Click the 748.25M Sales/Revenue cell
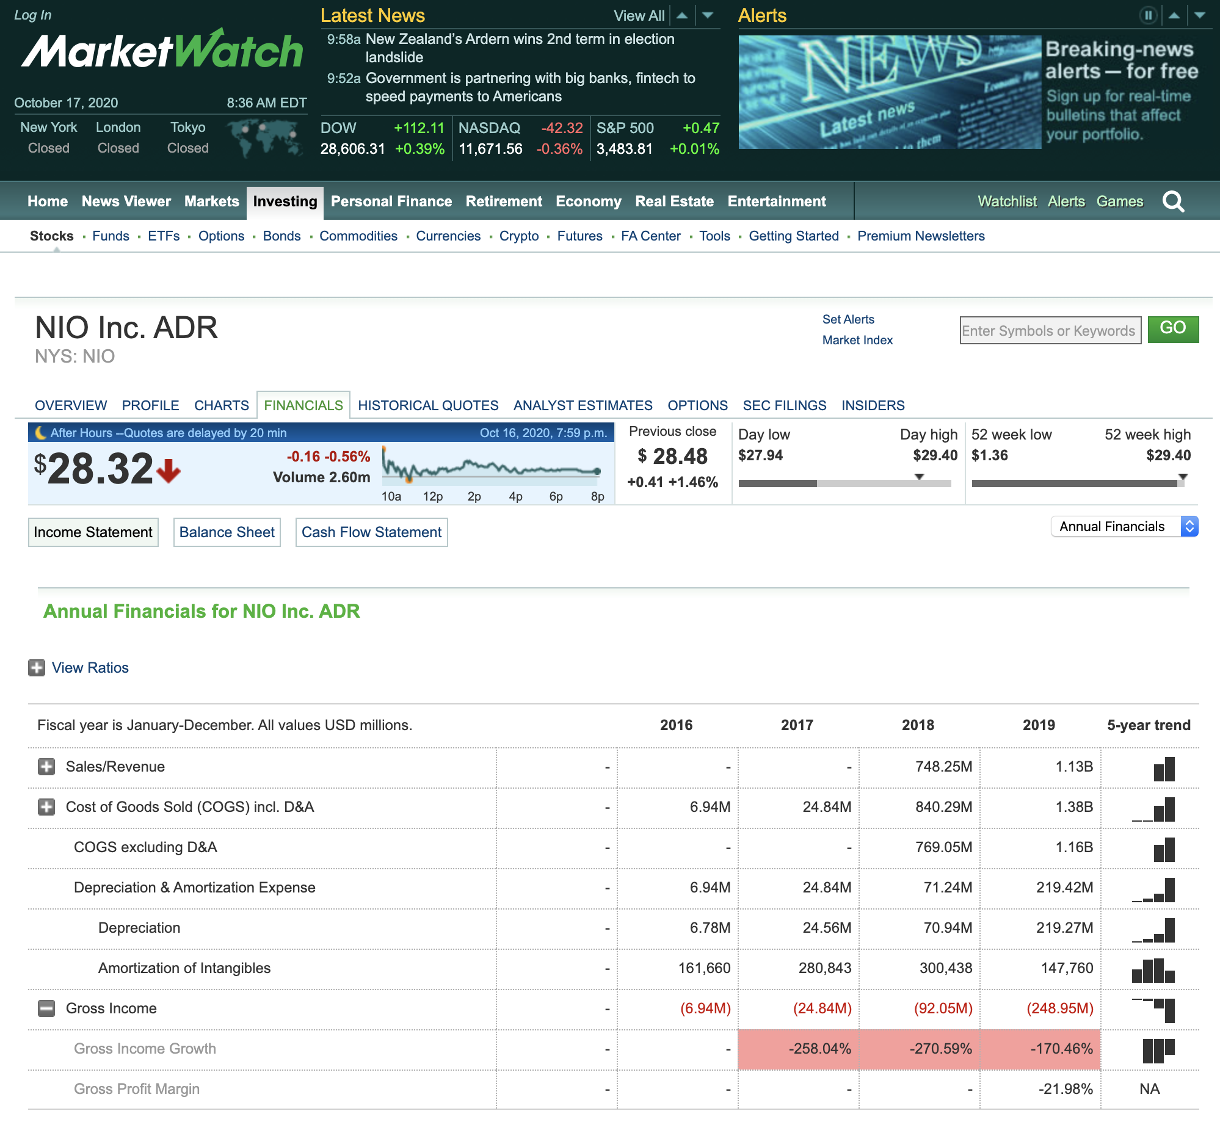The image size is (1220, 1122). pos(944,767)
